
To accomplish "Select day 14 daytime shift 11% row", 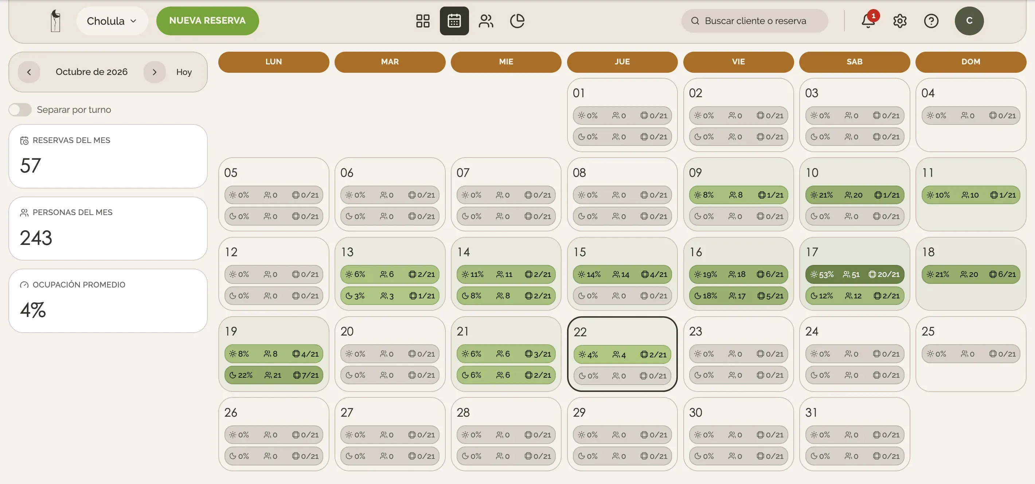I will coord(506,274).
